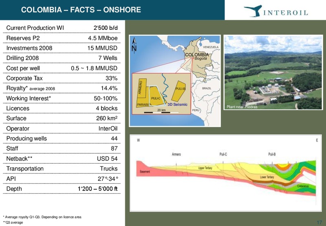Click the 'Drilling 2008' label

pyautogui.click(x=22, y=58)
